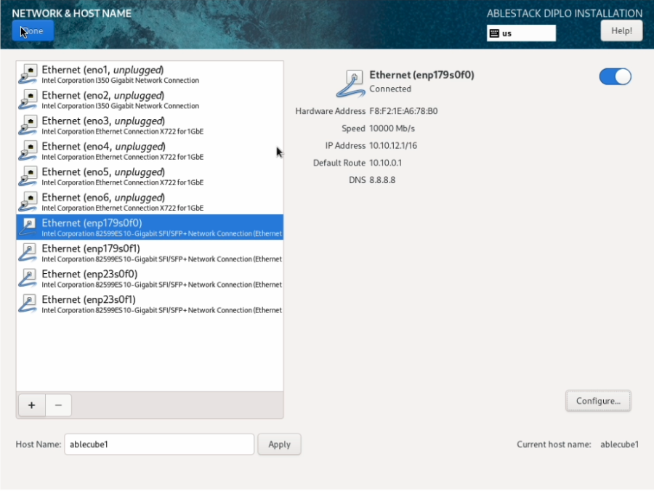Click the eno5 unplugged ethernet icon
The width and height of the screenshot is (654, 491).
pyautogui.click(x=28, y=176)
